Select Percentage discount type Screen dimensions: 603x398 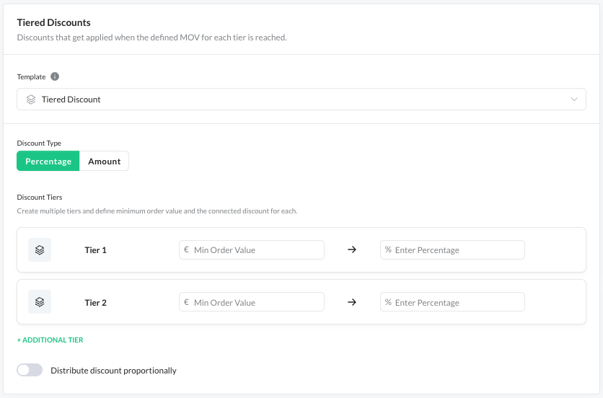pos(48,161)
